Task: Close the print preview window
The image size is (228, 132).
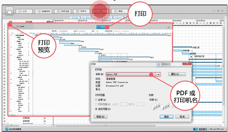Action: click(x=168, y=27)
